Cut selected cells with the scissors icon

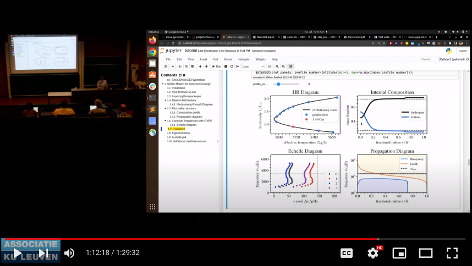[x=180, y=66]
